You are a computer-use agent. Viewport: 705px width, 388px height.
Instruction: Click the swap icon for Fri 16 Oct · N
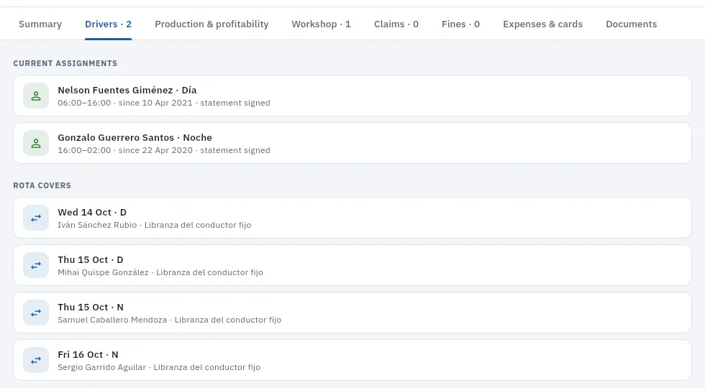tap(36, 360)
